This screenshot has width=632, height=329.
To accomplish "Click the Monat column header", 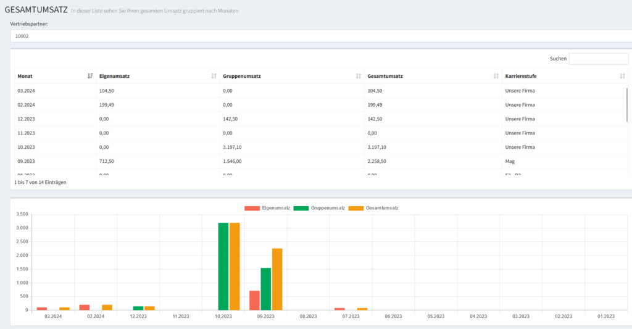I will click(25, 76).
